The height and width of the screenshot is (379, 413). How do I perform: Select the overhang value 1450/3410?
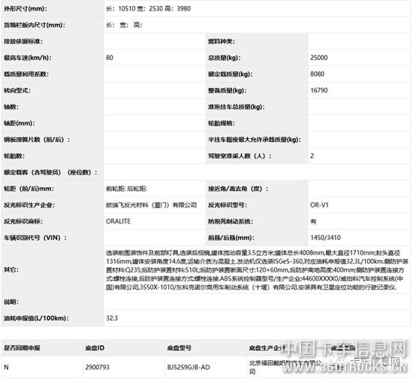tap(326, 238)
